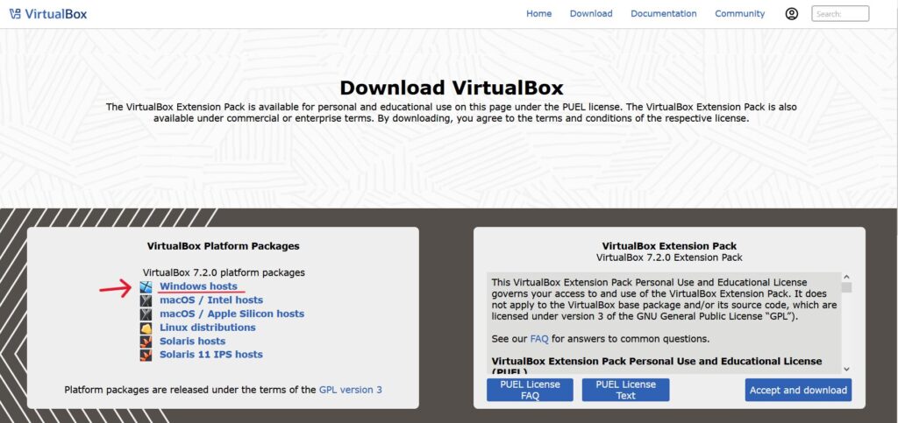Open the Home menu item
Viewport: 898px width, 423px height.
coord(538,14)
